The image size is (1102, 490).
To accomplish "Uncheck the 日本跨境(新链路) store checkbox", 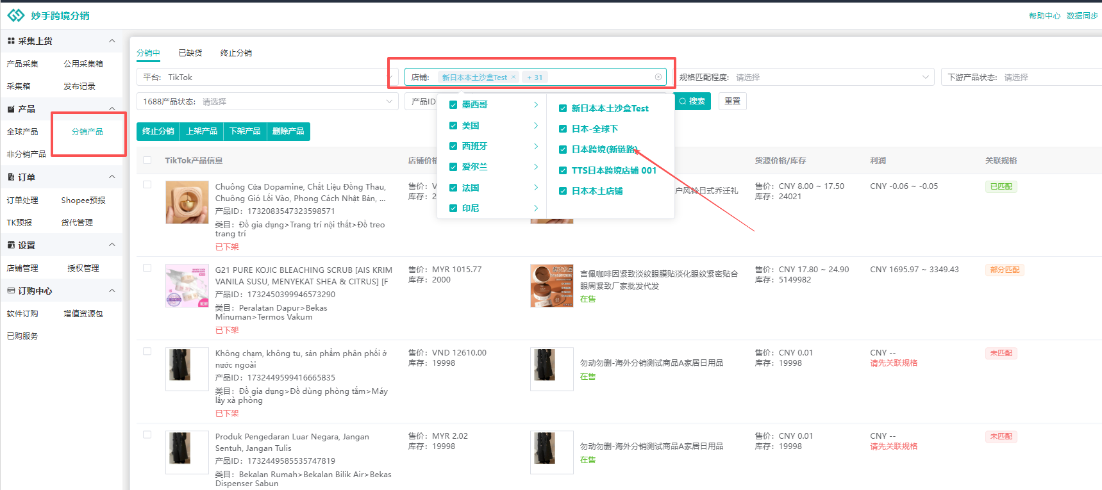I will [x=563, y=149].
